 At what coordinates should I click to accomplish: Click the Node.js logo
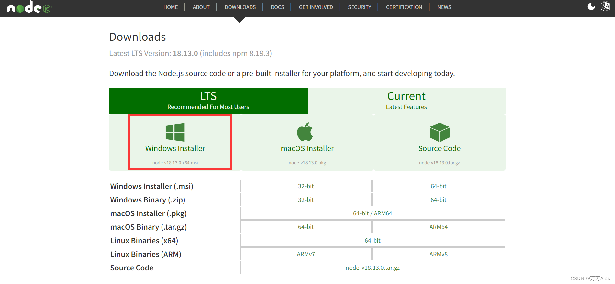point(29,7)
